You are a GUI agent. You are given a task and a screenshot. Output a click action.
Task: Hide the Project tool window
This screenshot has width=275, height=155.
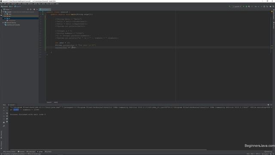(x=37, y=9)
